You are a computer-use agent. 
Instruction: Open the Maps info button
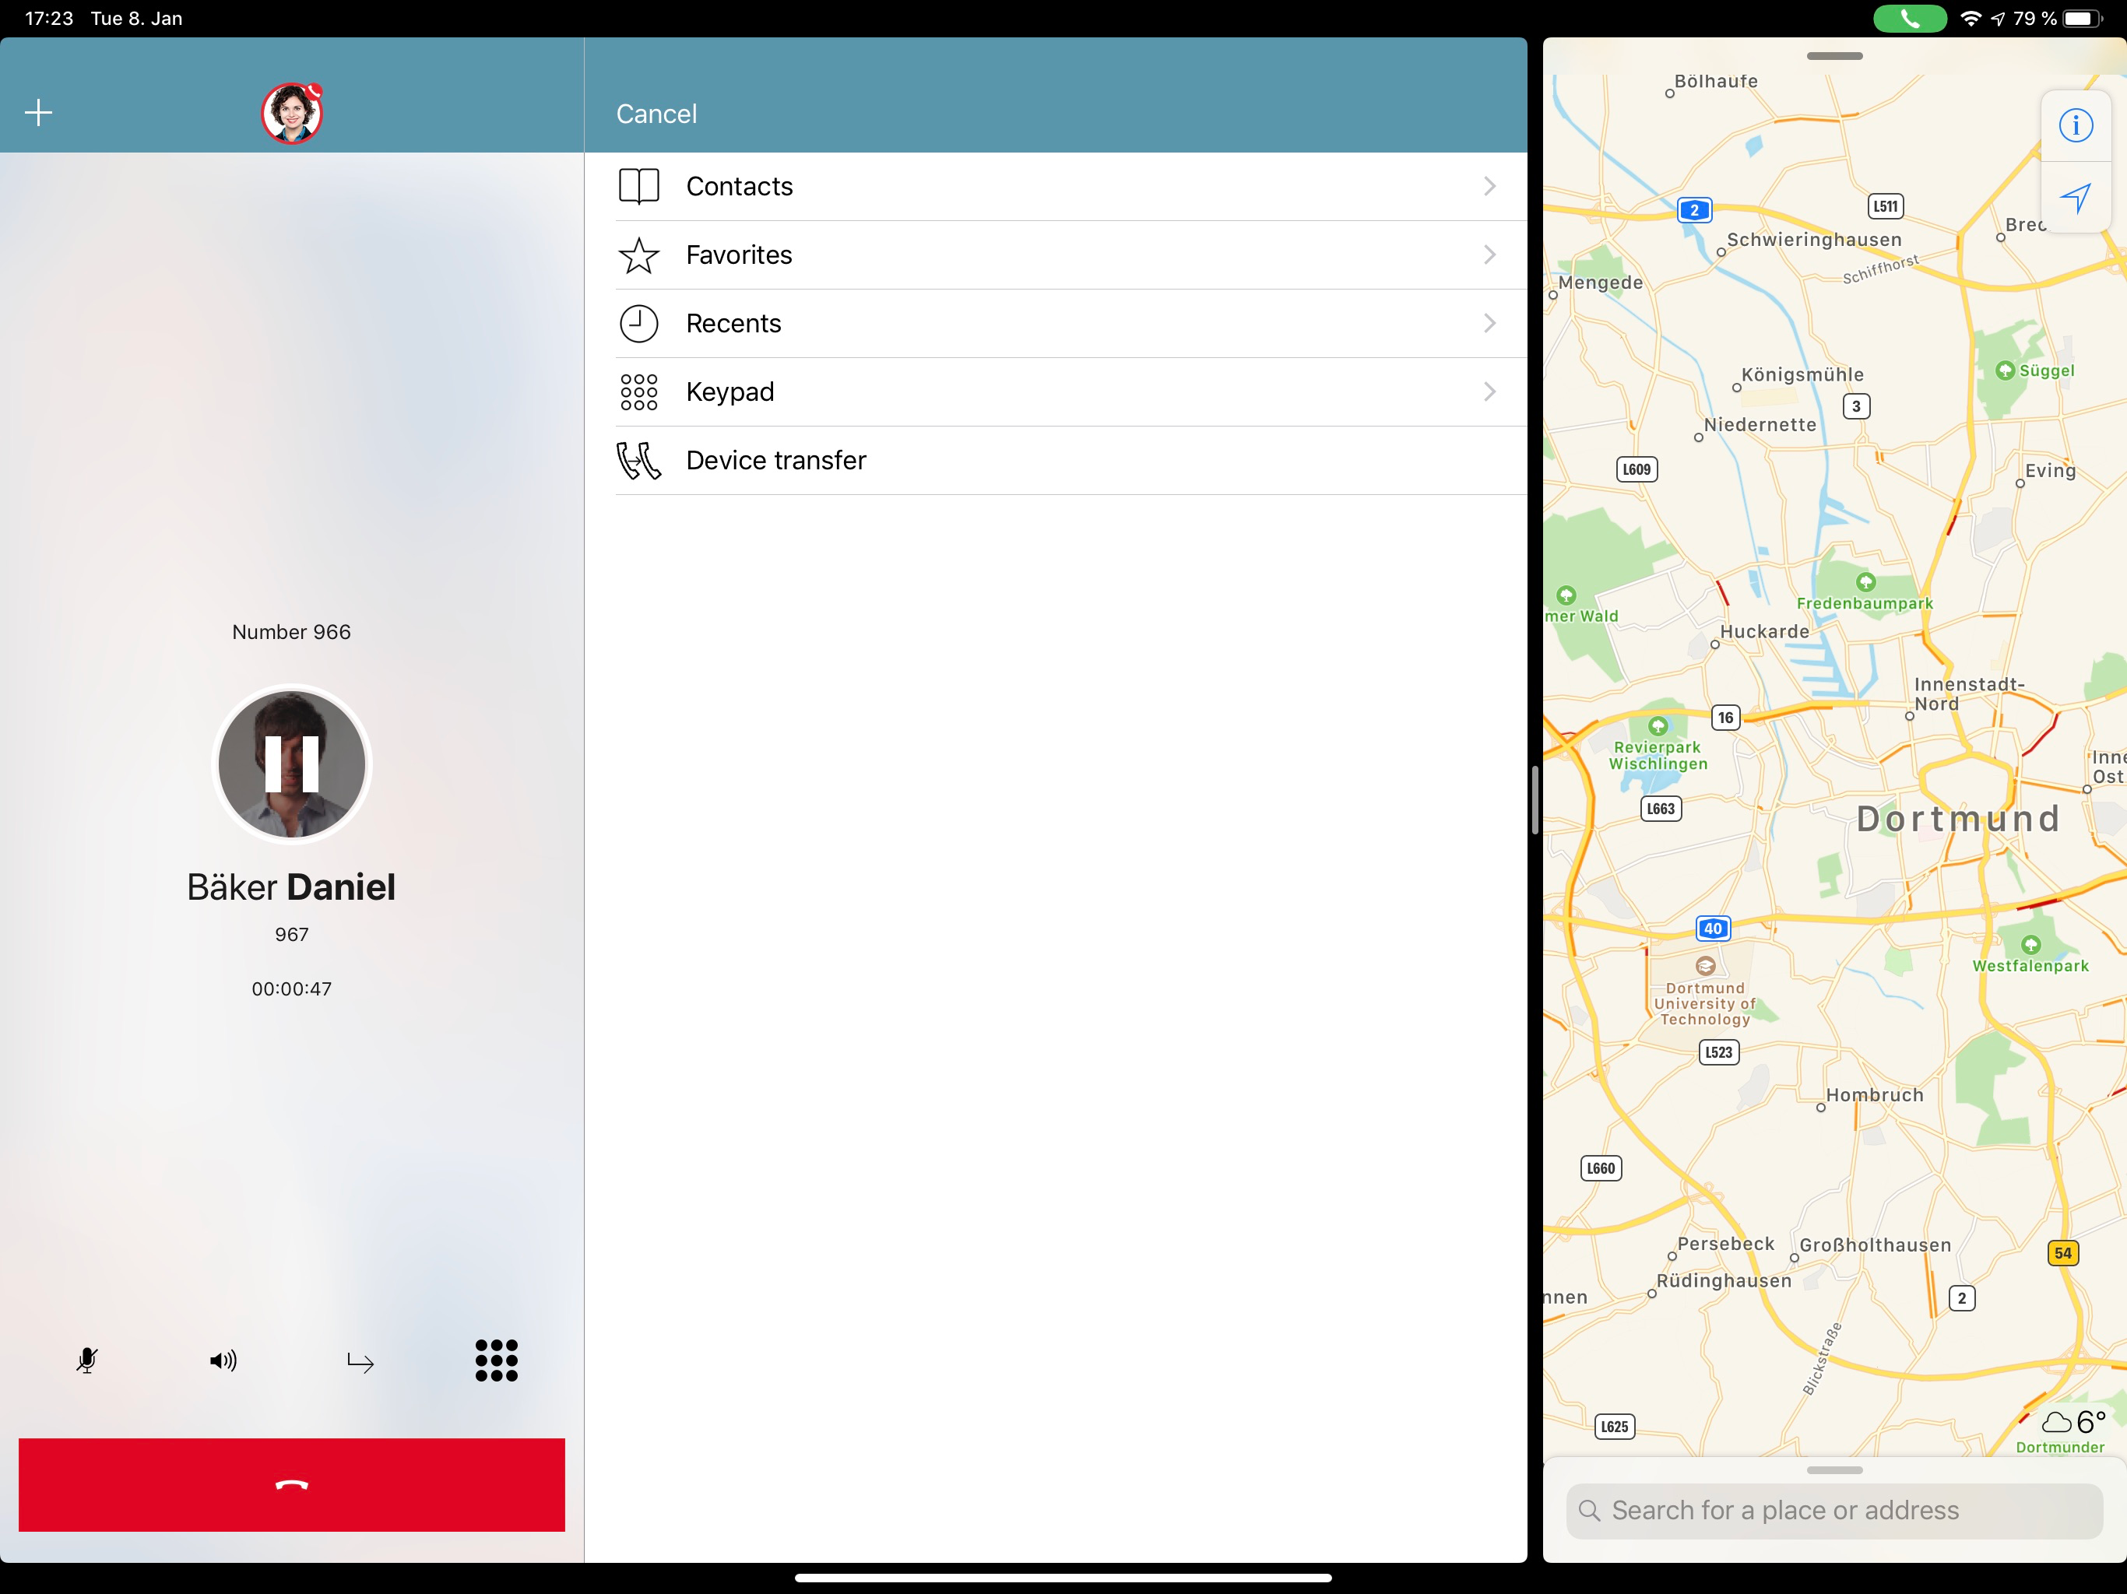pyautogui.click(x=2075, y=125)
